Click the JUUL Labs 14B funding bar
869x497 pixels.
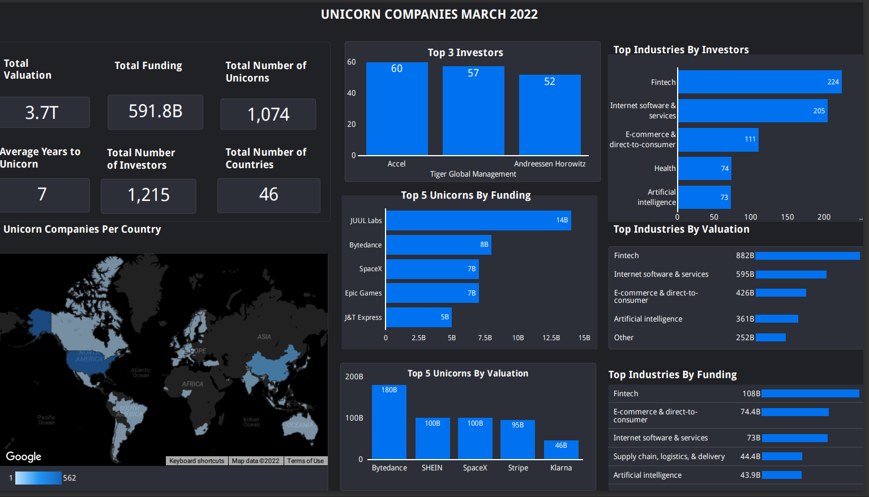pyautogui.click(x=478, y=220)
